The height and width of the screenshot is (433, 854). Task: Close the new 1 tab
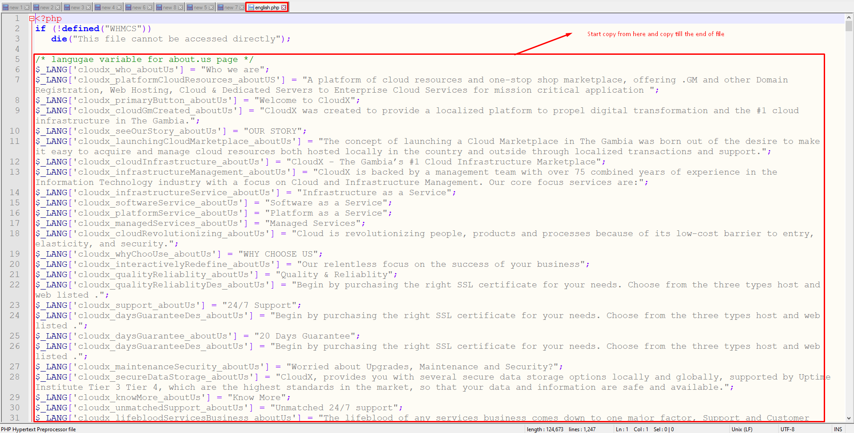[x=27, y=7]
